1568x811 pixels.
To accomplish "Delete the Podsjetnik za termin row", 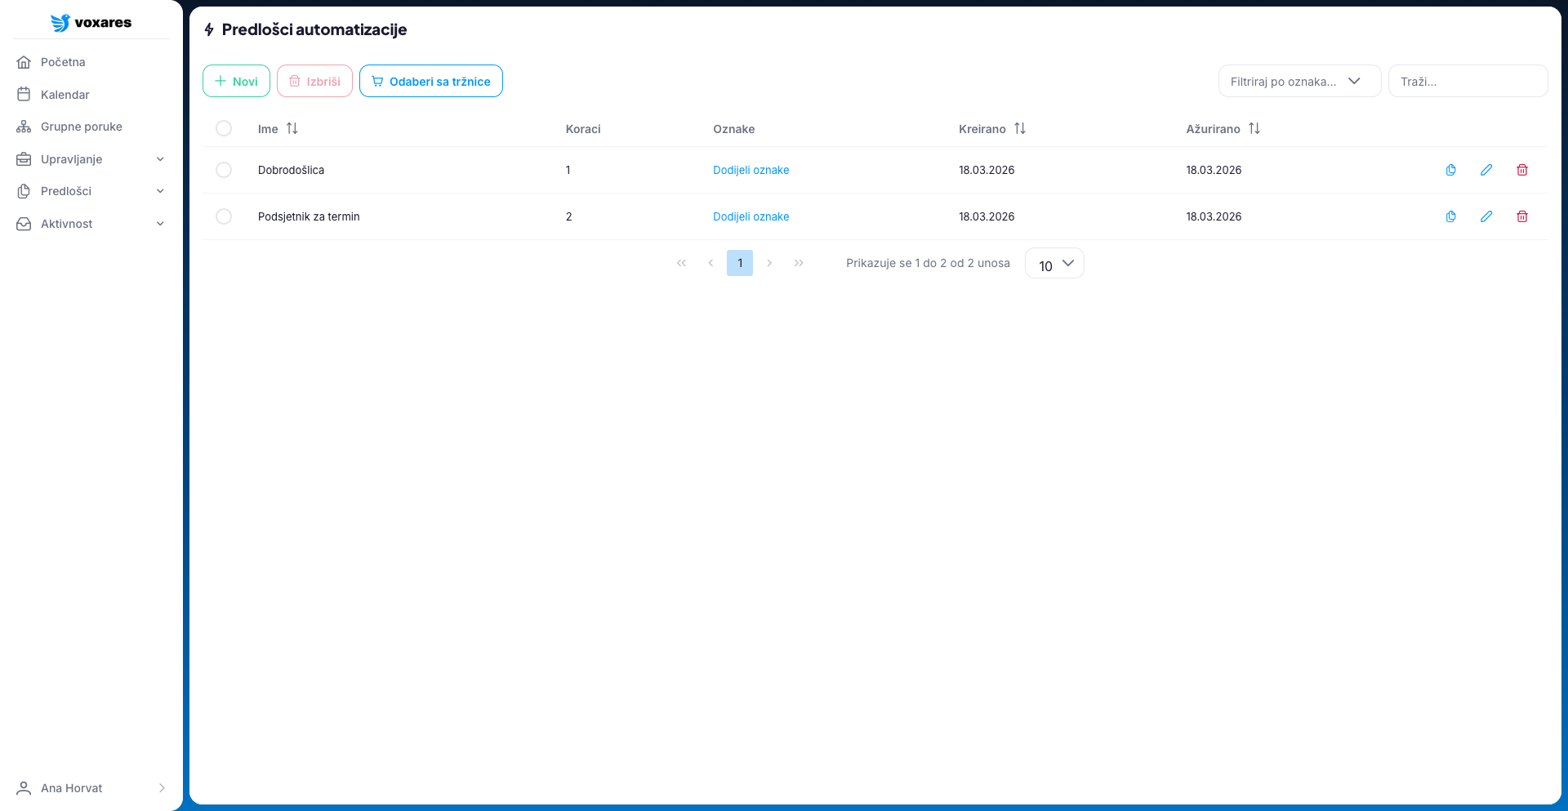I will [x=1522, y=216].
